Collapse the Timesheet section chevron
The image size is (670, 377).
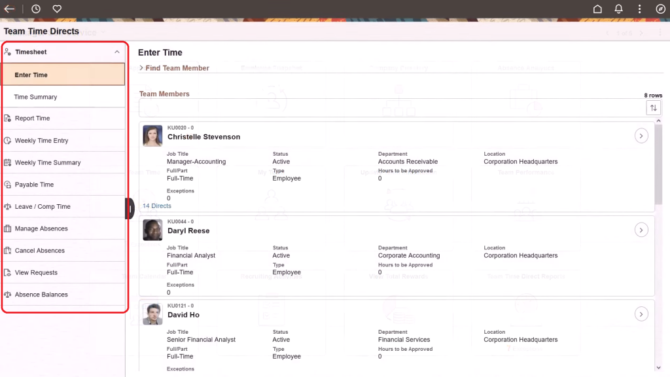click(116, 52)
